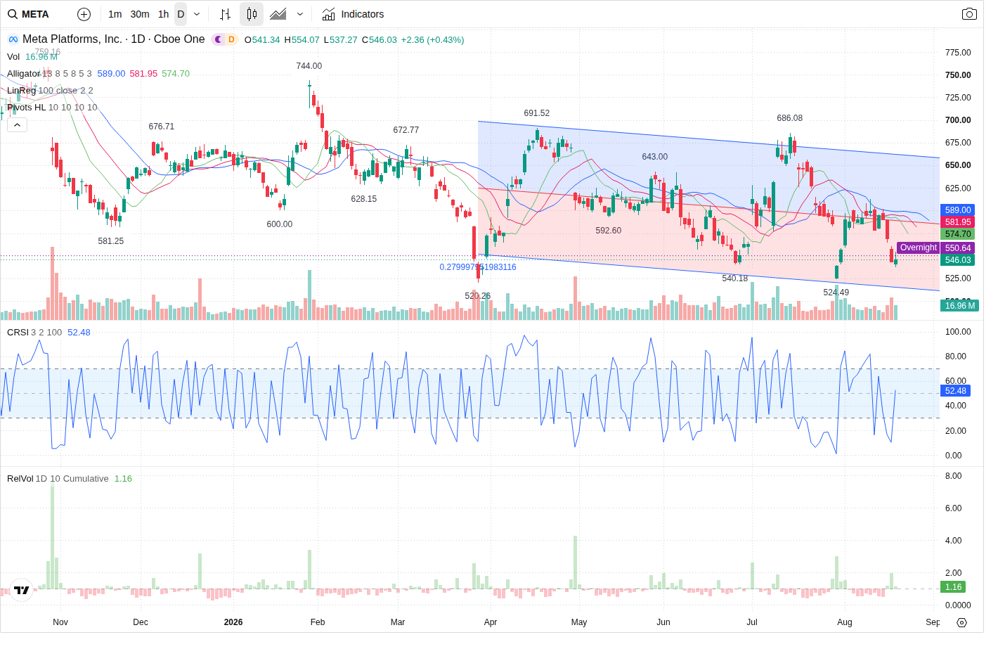Select the RelVol indicator legend

[20, 479]
